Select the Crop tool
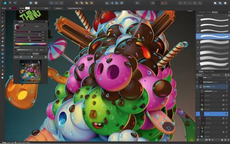Screen dimensions: 230x144 pos(3,50)
